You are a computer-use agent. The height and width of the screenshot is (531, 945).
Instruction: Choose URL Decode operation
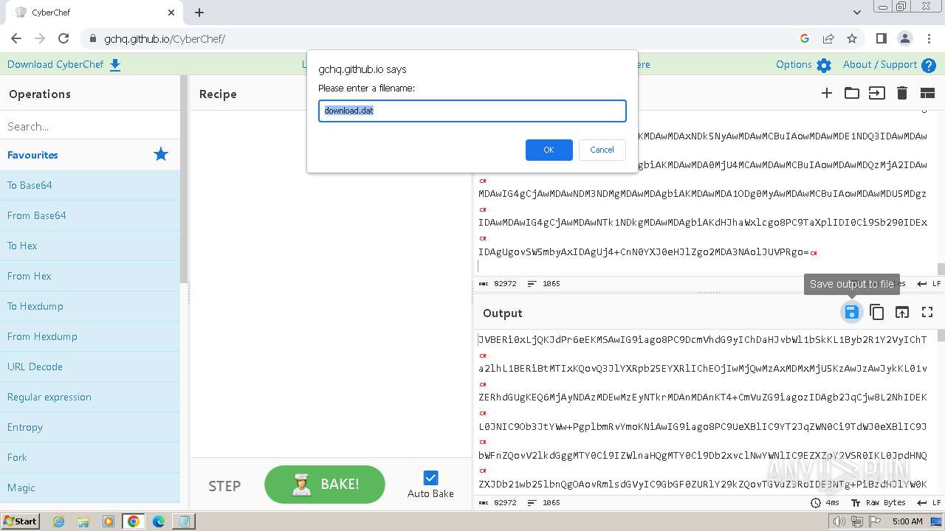point(90,367)
